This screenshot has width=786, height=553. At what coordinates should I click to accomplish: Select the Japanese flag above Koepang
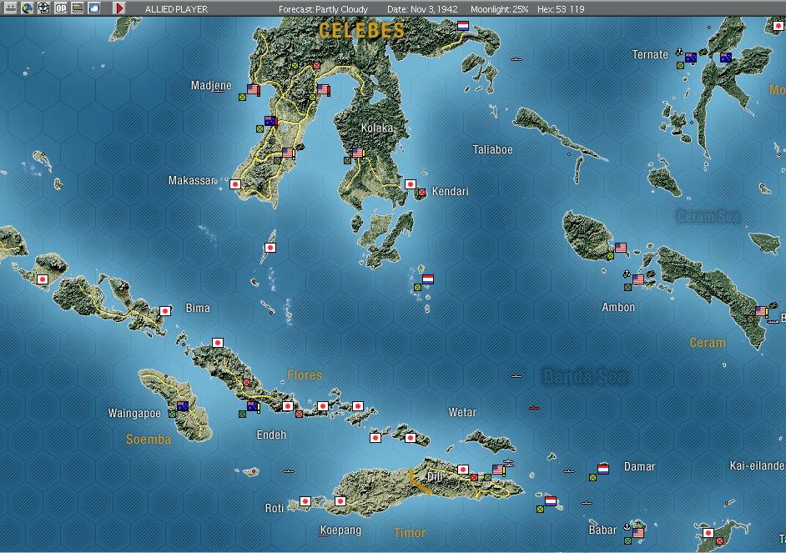(340, 501)
